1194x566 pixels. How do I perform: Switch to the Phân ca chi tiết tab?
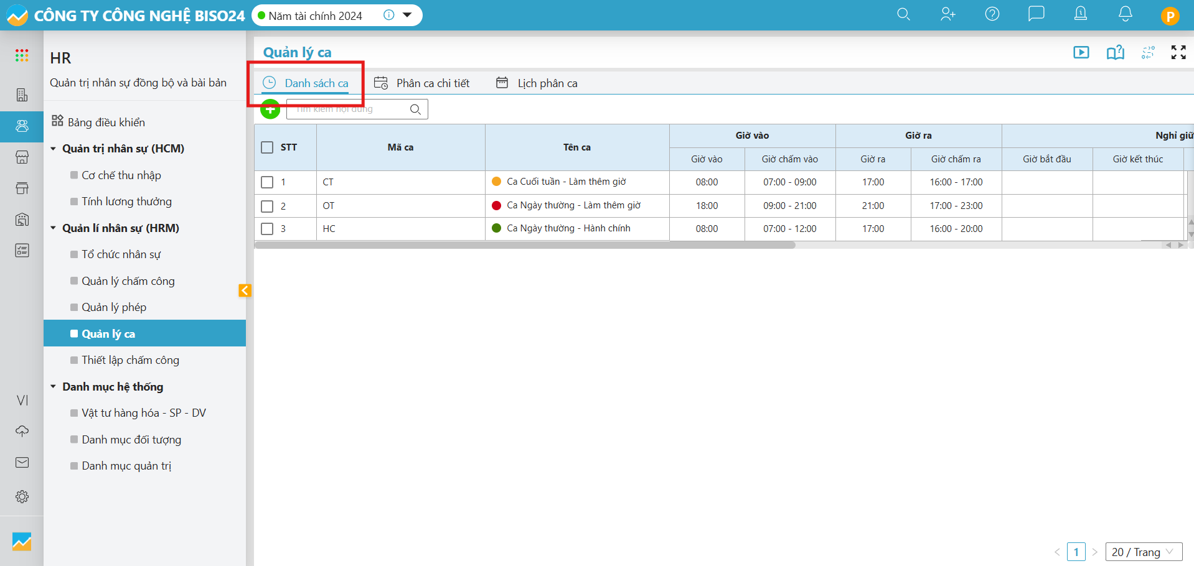point(432,83)
